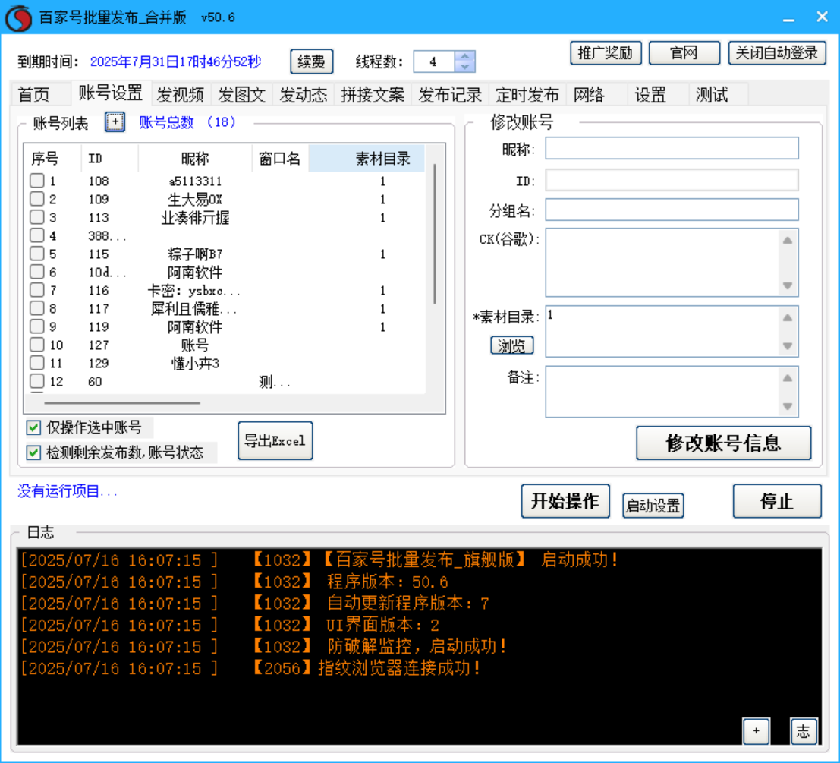Sort by the 素材目录 column header
Viewport: 840px width, 763px height.
tap(367, 158)
